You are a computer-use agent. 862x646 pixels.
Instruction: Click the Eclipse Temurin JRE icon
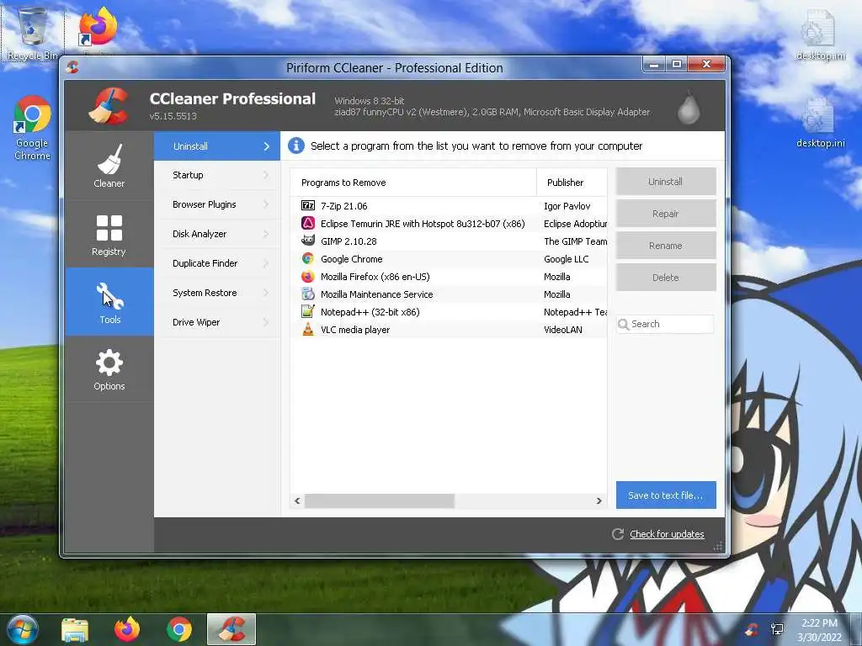click(x=308, y=223)
